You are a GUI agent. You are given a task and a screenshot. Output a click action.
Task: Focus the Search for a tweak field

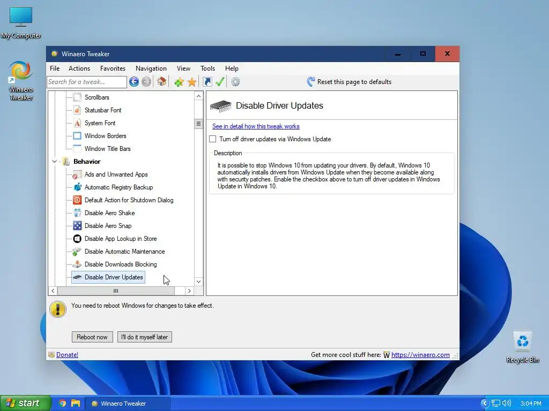86,82
